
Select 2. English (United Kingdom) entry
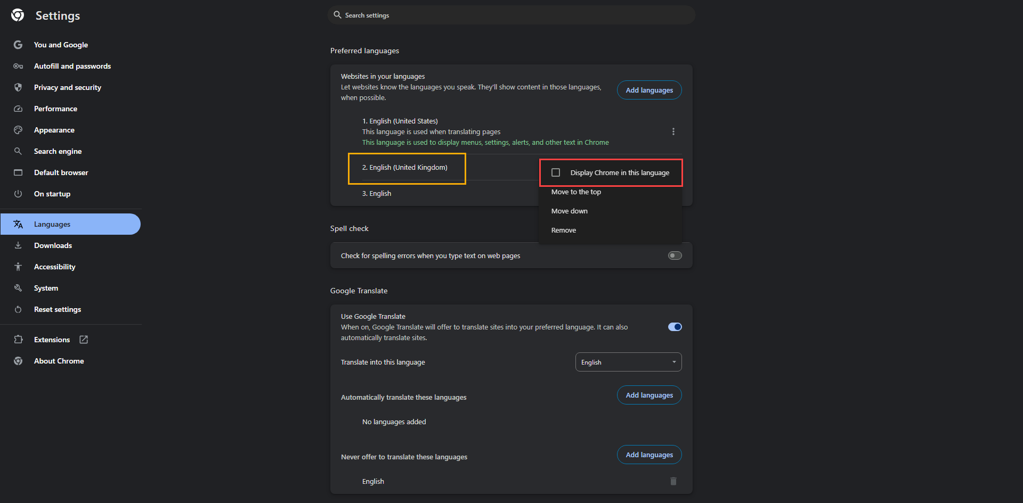click(405, 167)
